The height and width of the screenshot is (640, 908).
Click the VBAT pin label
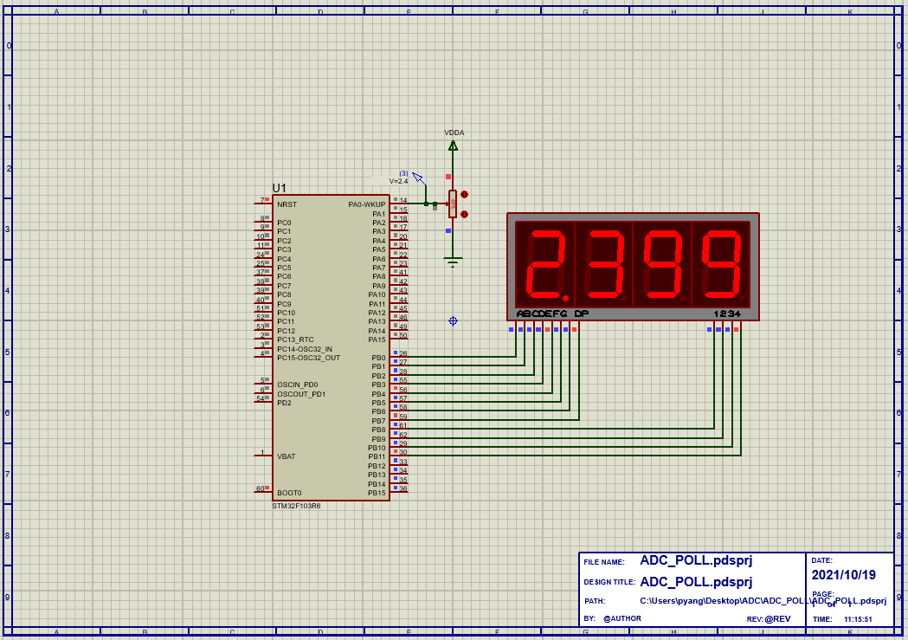[x=286, y=456]
